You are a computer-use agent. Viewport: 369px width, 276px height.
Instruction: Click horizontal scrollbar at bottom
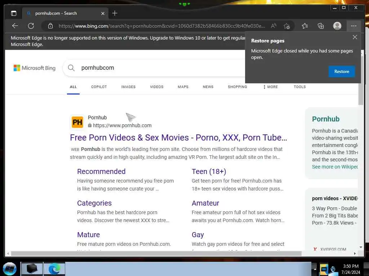point(156,253)
